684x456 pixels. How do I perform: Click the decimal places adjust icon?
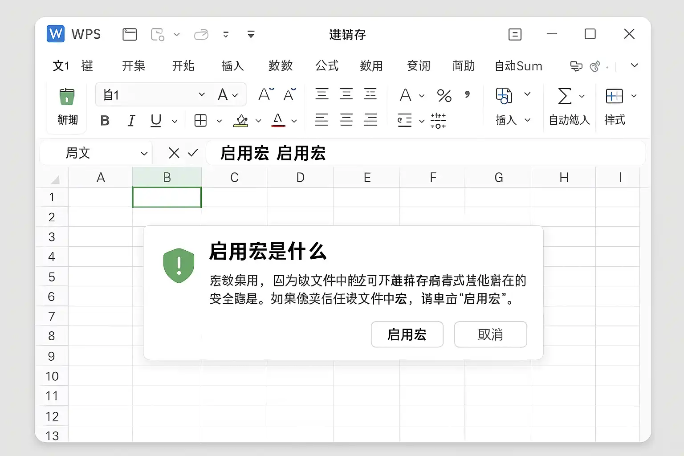[x=438, y=120]
